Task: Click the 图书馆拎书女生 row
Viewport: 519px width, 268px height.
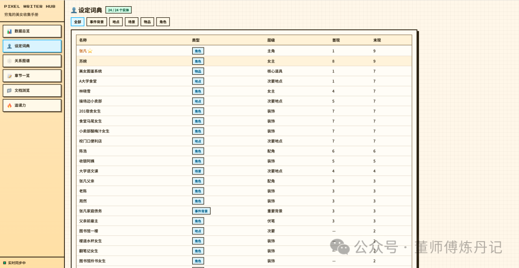Action: (244, 261)
